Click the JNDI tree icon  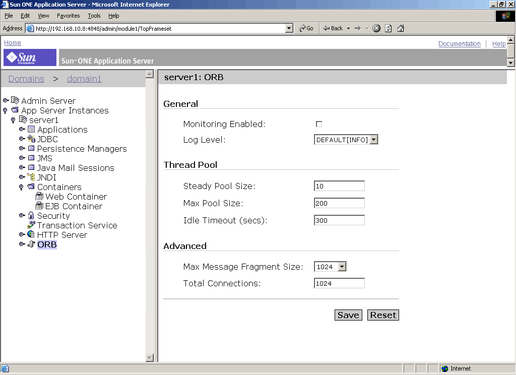tap(31, 177)
